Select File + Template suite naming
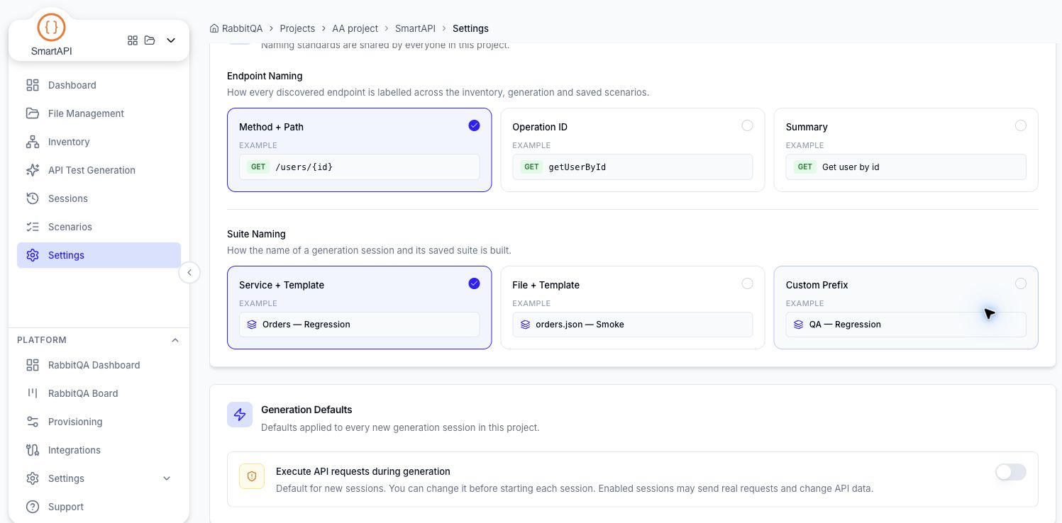Viewport: 1062px width, 523px height. (x=633, y=308)
